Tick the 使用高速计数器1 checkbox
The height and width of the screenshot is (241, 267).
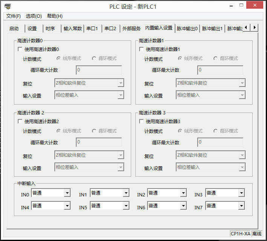(142, 49)
